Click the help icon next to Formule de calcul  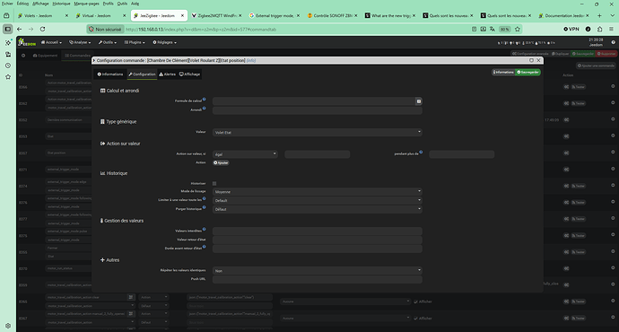pos(205,99)
